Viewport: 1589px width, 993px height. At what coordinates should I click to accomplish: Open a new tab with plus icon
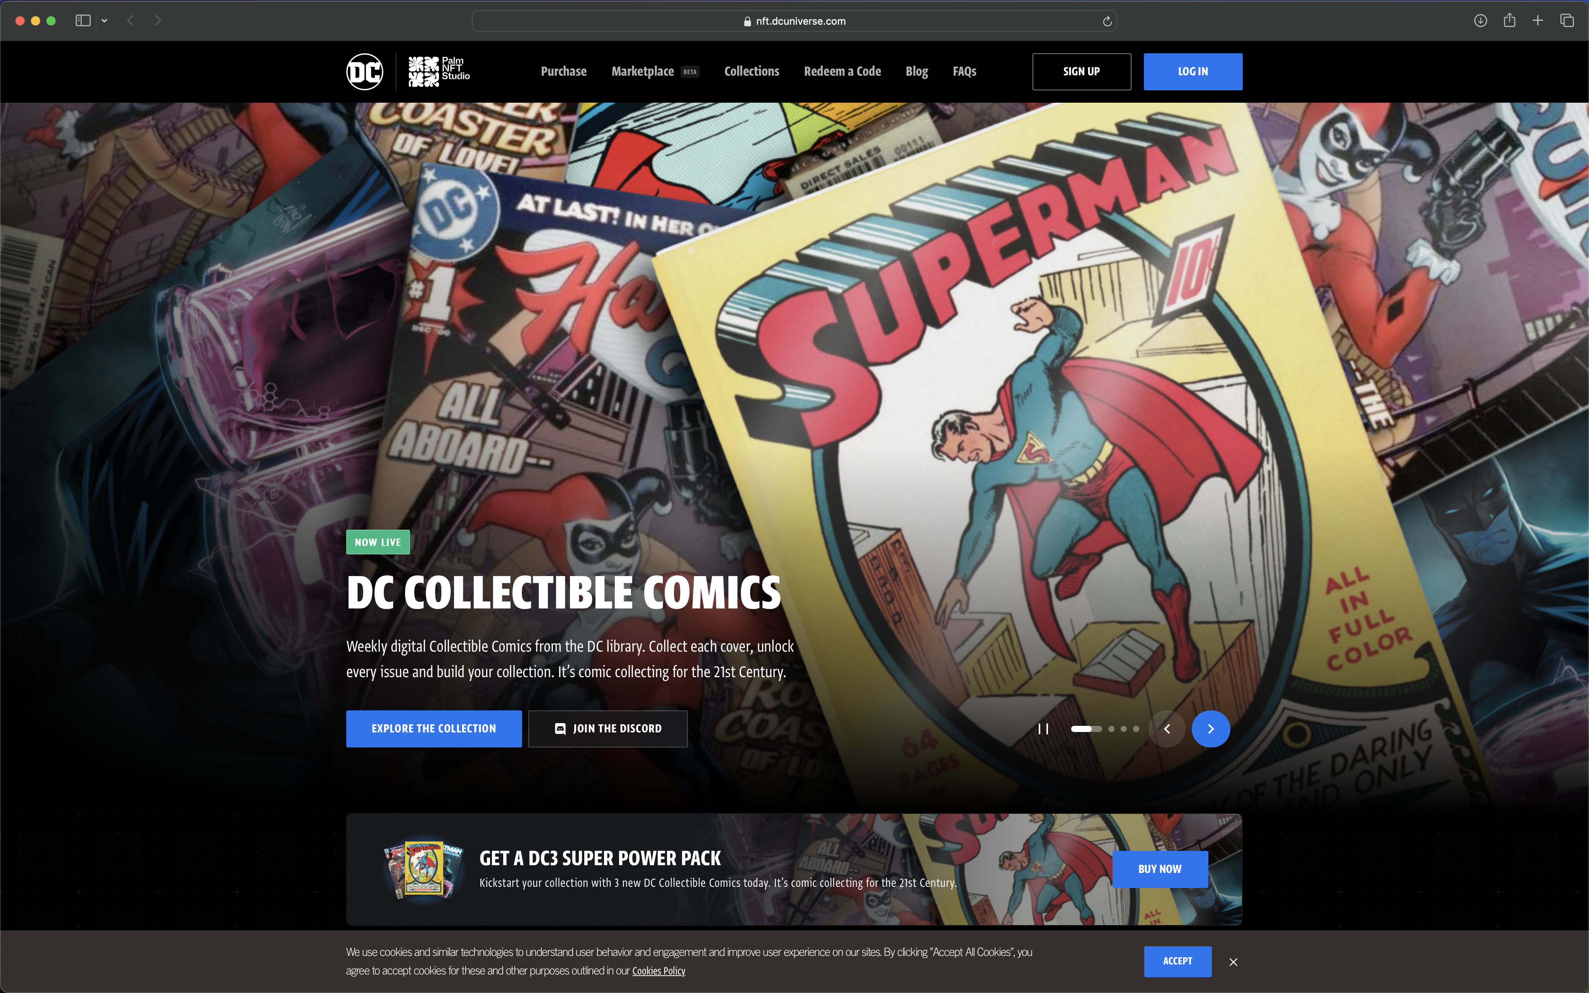point(1538,21)
